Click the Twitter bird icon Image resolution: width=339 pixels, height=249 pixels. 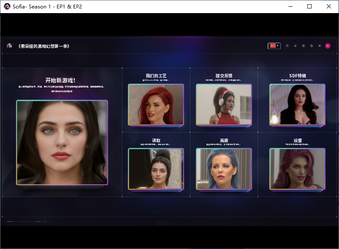(x=295, y=46)
